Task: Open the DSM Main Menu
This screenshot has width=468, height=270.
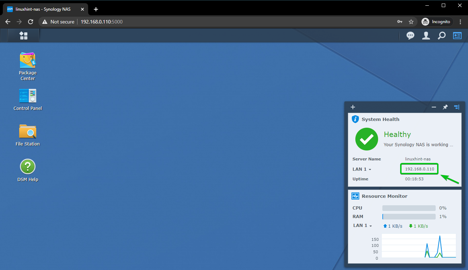Action: [23, 36]
